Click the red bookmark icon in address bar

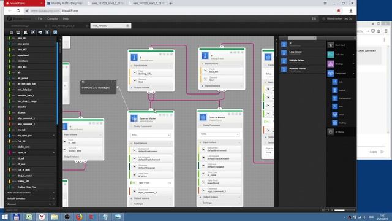339,11
